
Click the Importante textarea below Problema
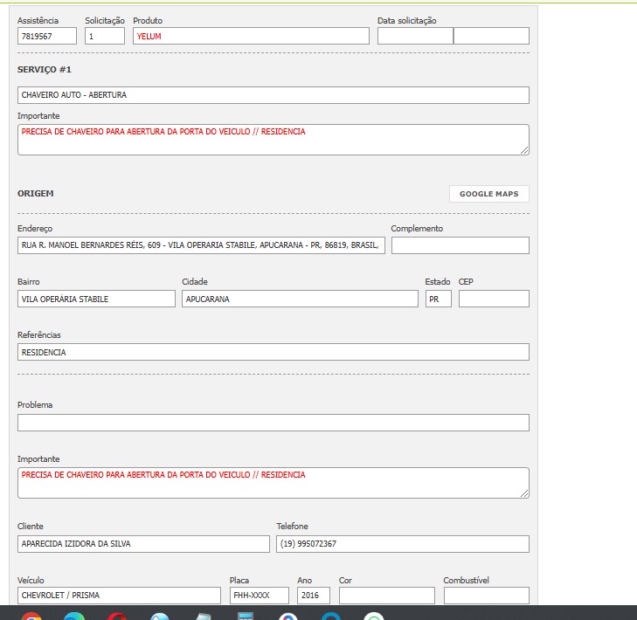pos(273,483)
